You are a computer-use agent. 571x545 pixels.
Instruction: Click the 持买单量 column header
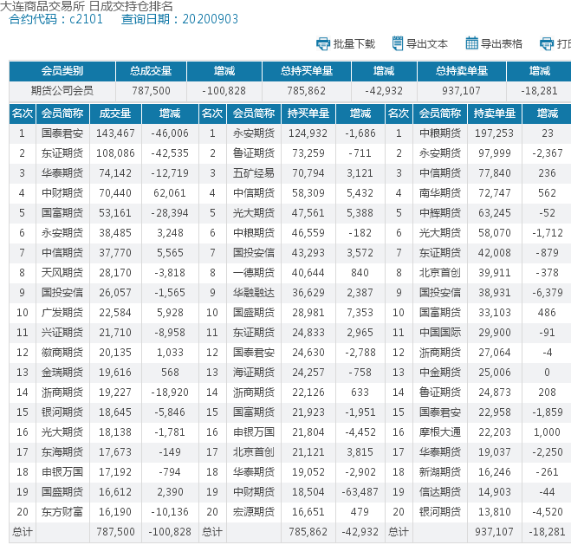(308, 114)
